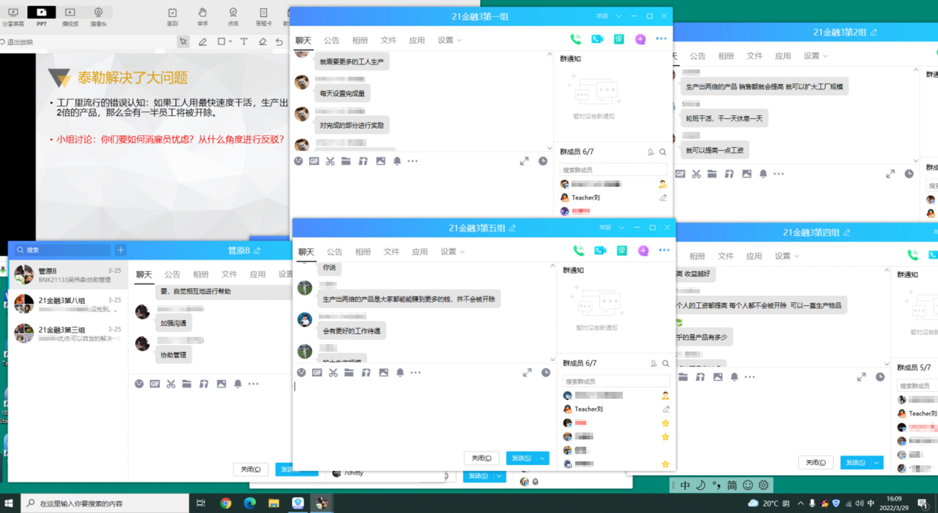Expand the rectangle shape tool dropdown
Viewport: 938px width, 513px height.
(x=231, y=42)
